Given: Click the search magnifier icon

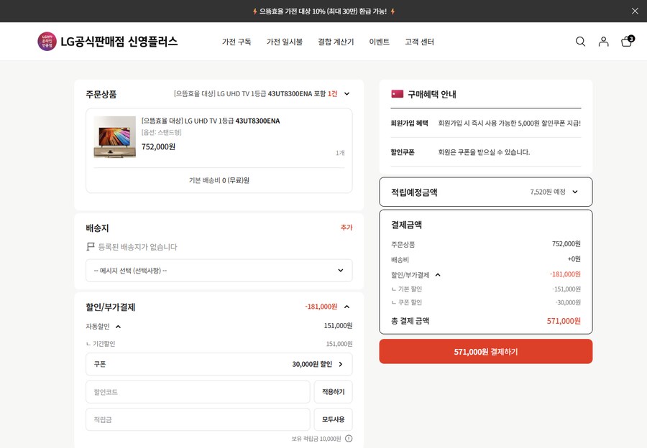Looking at the screenshot, I should pos(580,42).
